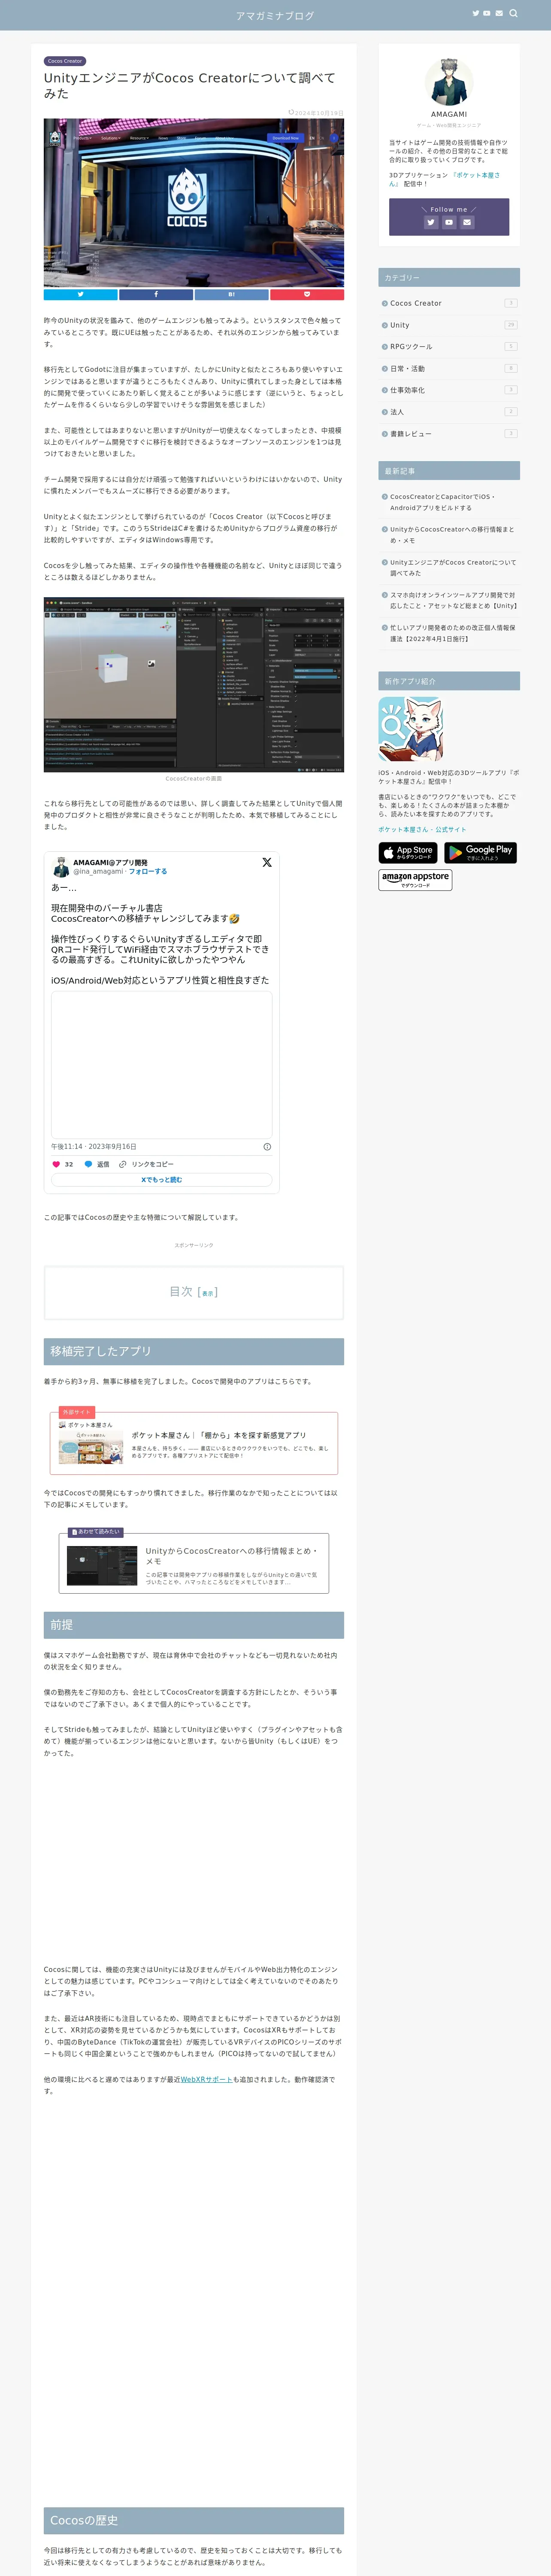
Task: Share the article on Facebook
Action: (x=156, y=294)
